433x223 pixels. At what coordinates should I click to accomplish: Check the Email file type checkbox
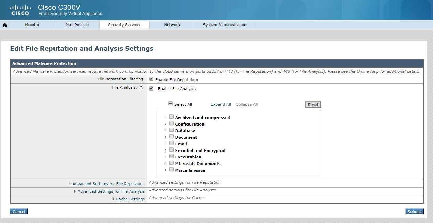(172, 144)
